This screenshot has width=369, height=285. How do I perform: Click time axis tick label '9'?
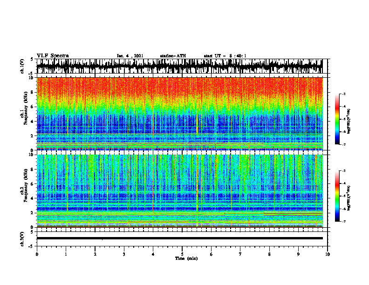[x=298, y=254]
